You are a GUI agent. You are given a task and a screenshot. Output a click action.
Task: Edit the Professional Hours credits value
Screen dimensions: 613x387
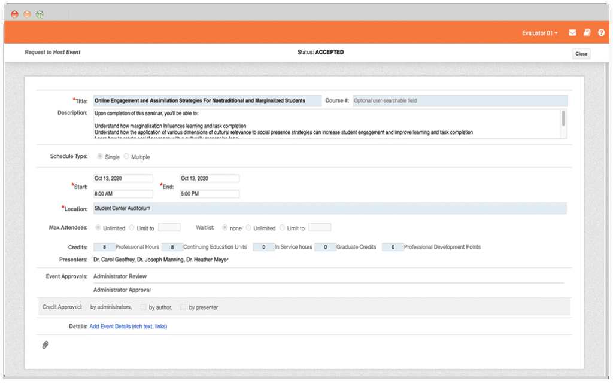[x=104, y=246]
